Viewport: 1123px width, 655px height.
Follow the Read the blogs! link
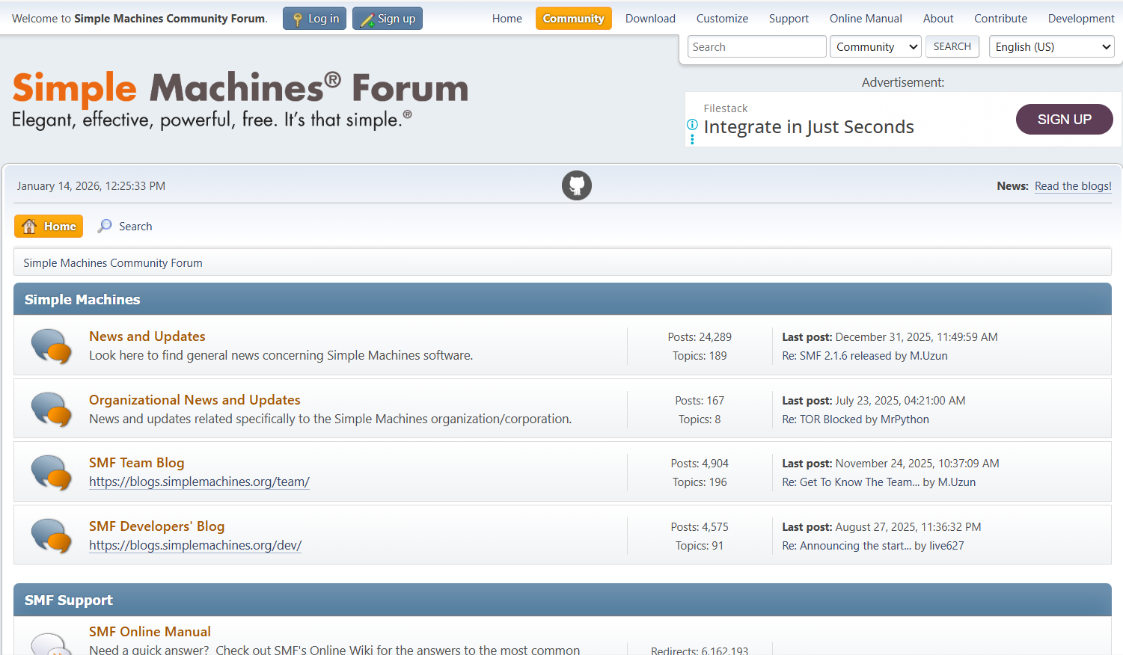1072,185
